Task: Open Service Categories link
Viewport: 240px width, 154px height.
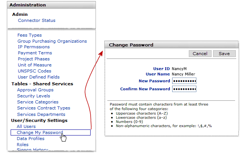Action: coord(38,102)
